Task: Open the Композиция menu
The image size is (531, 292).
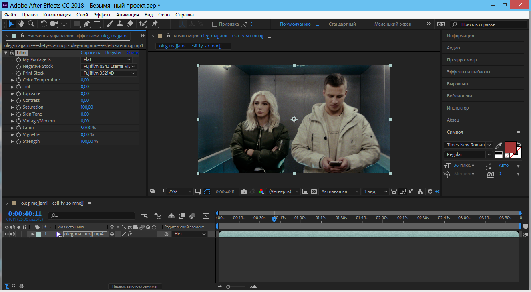Action: pos(57,14)
